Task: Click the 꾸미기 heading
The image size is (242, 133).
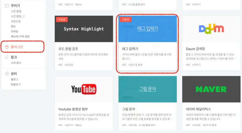Action: 15,6
